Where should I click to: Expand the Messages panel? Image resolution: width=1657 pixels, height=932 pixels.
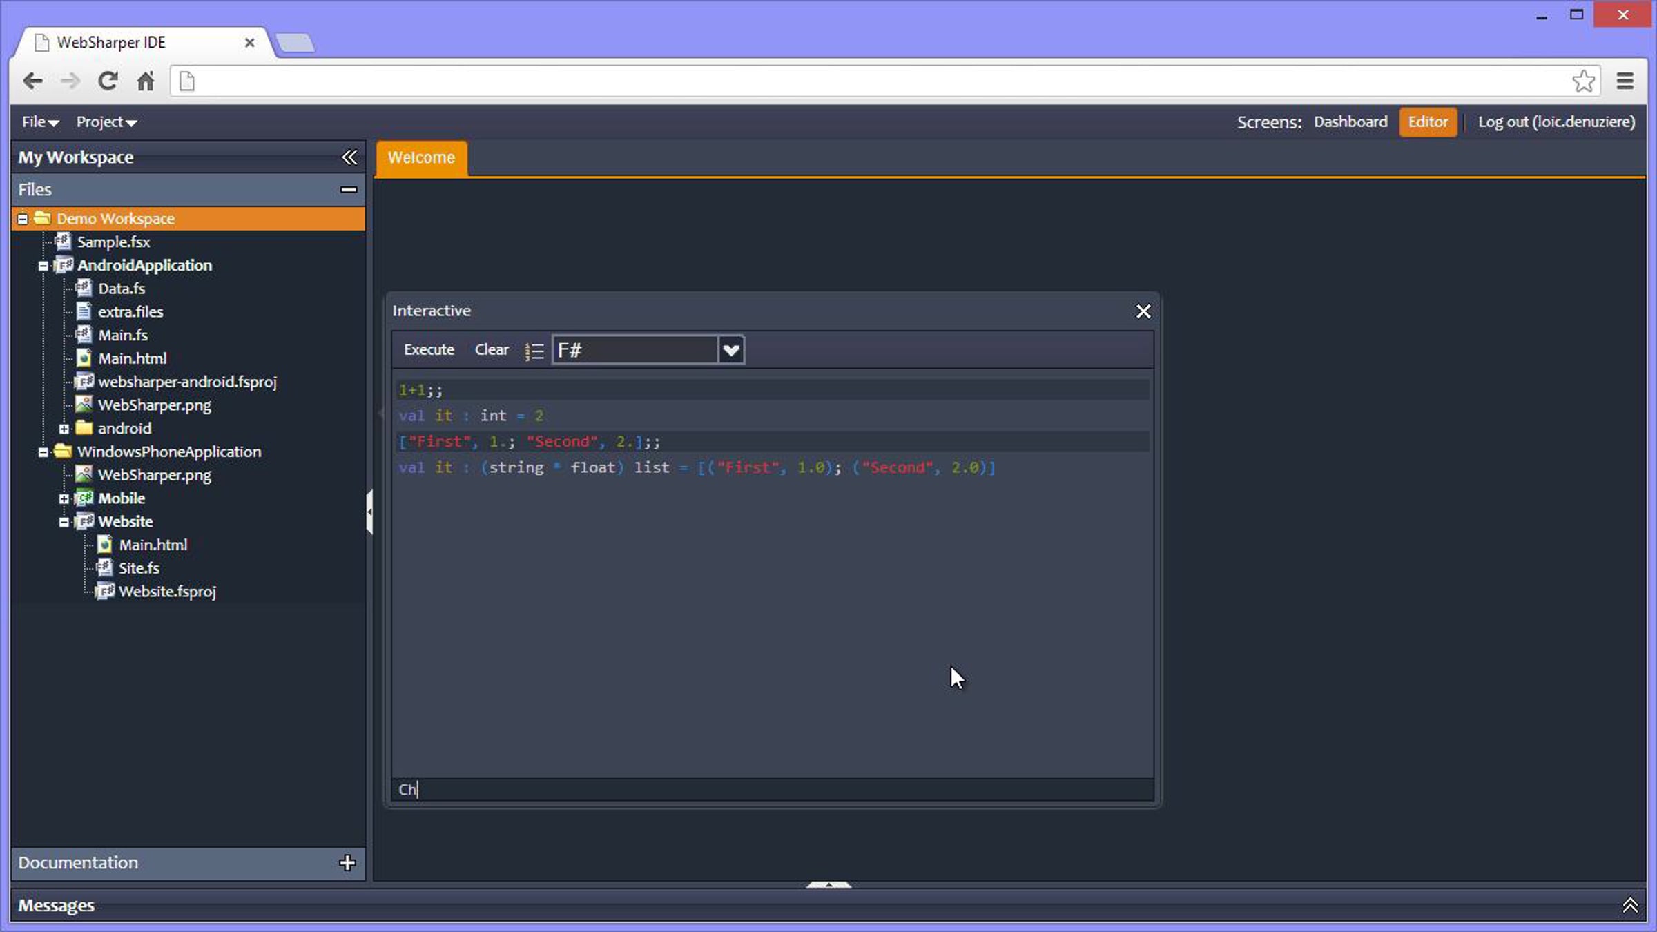click(1630, 905)
